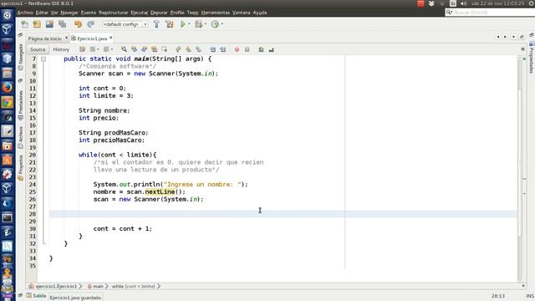Toggle Highlight Search in editor toolbar
Screen dimensions: 535x301
click(154, 49)
